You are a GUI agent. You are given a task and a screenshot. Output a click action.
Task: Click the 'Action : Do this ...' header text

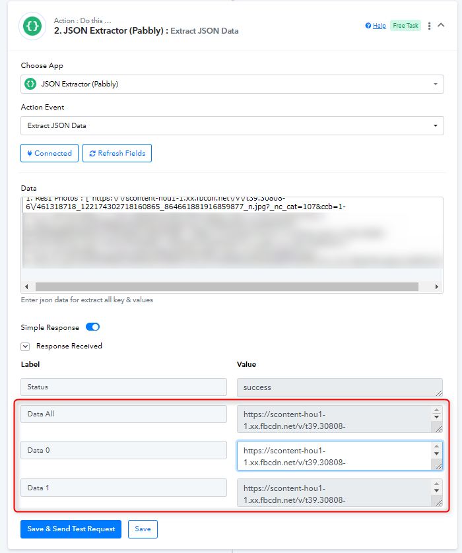82,20
